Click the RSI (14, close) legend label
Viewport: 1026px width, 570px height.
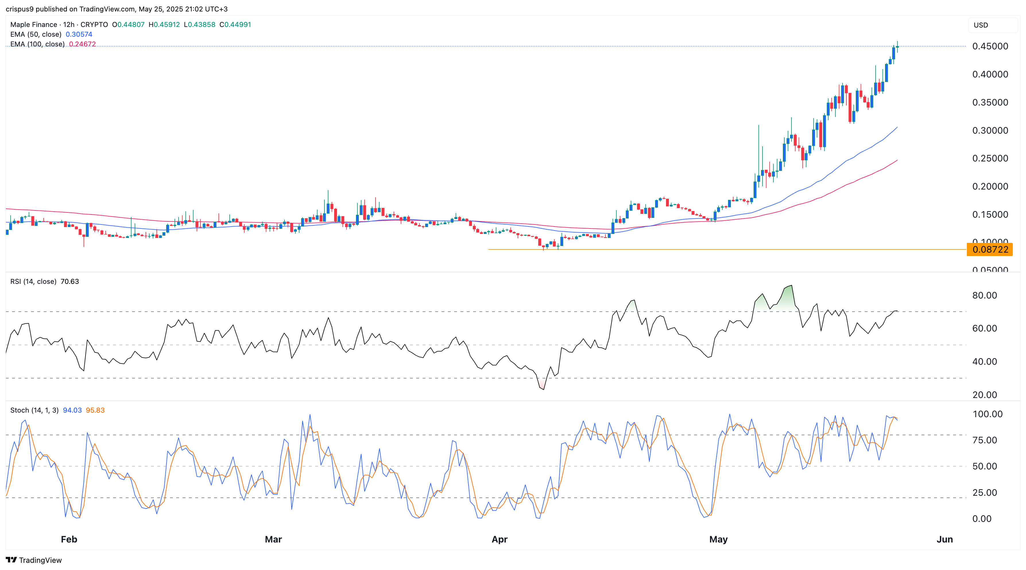pos(33,282)
